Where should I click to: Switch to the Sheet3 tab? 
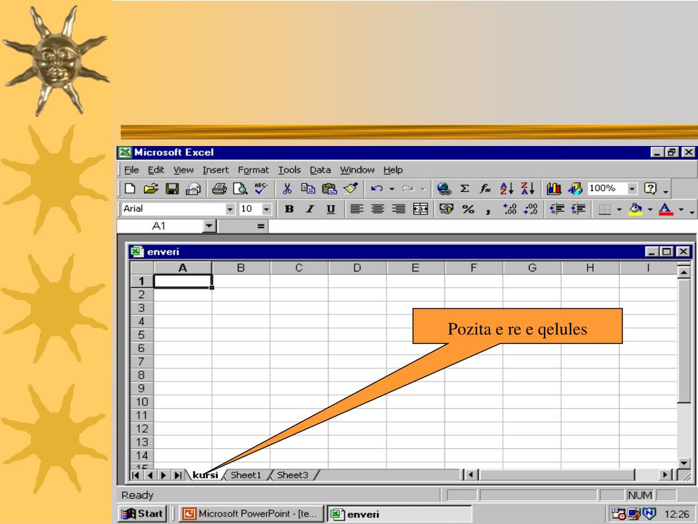(x=292, y=475)
